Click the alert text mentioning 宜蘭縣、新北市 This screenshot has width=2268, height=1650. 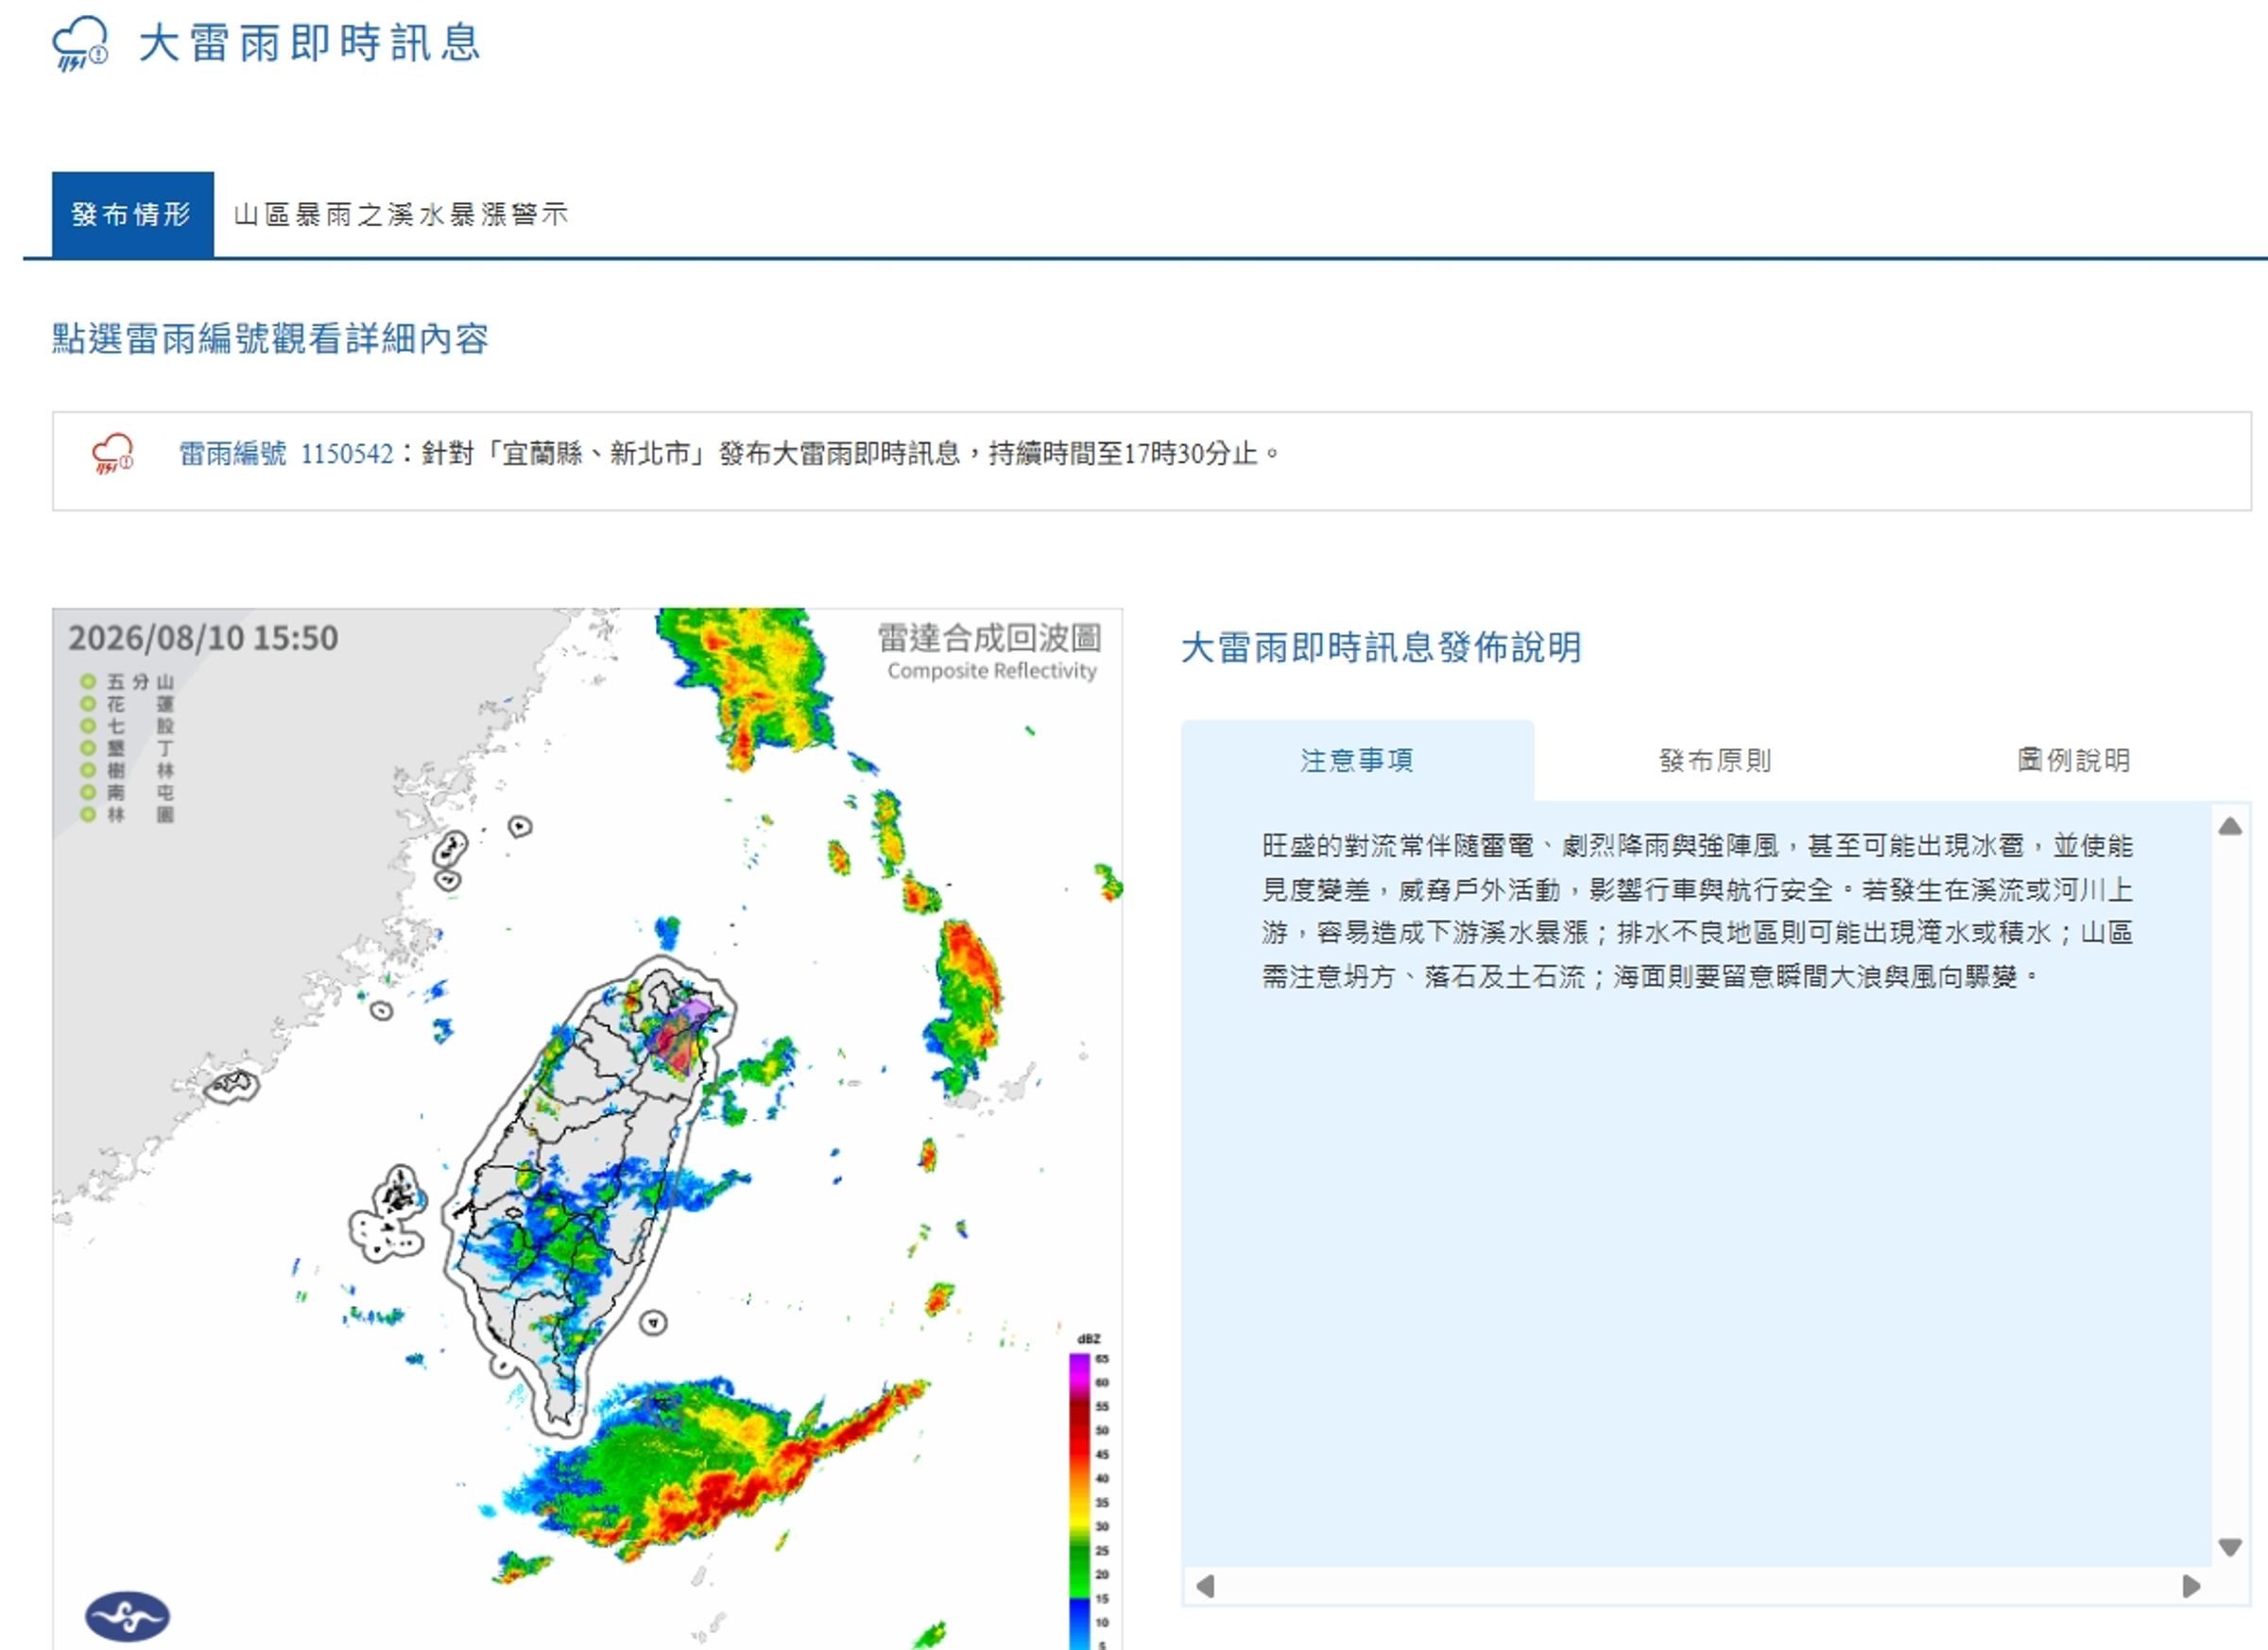pyautogui.click(x=851, y=454)
